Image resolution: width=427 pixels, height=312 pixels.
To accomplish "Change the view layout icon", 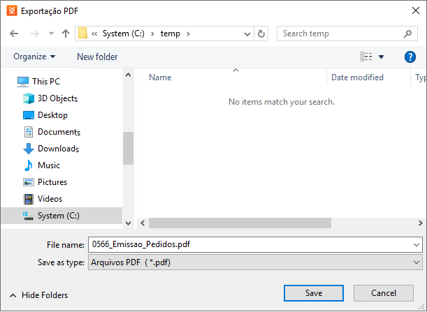I will (366, 57).
